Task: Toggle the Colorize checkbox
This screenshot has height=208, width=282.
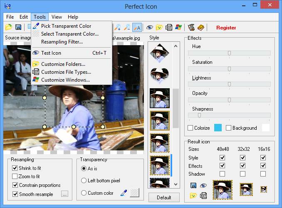Action: [190, 128]
